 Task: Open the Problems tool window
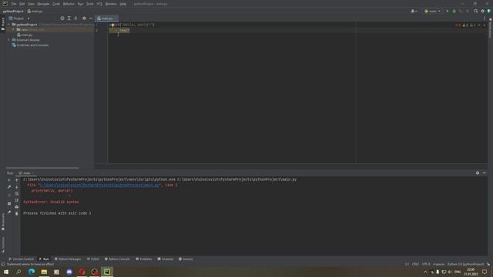tap(144, 259)
